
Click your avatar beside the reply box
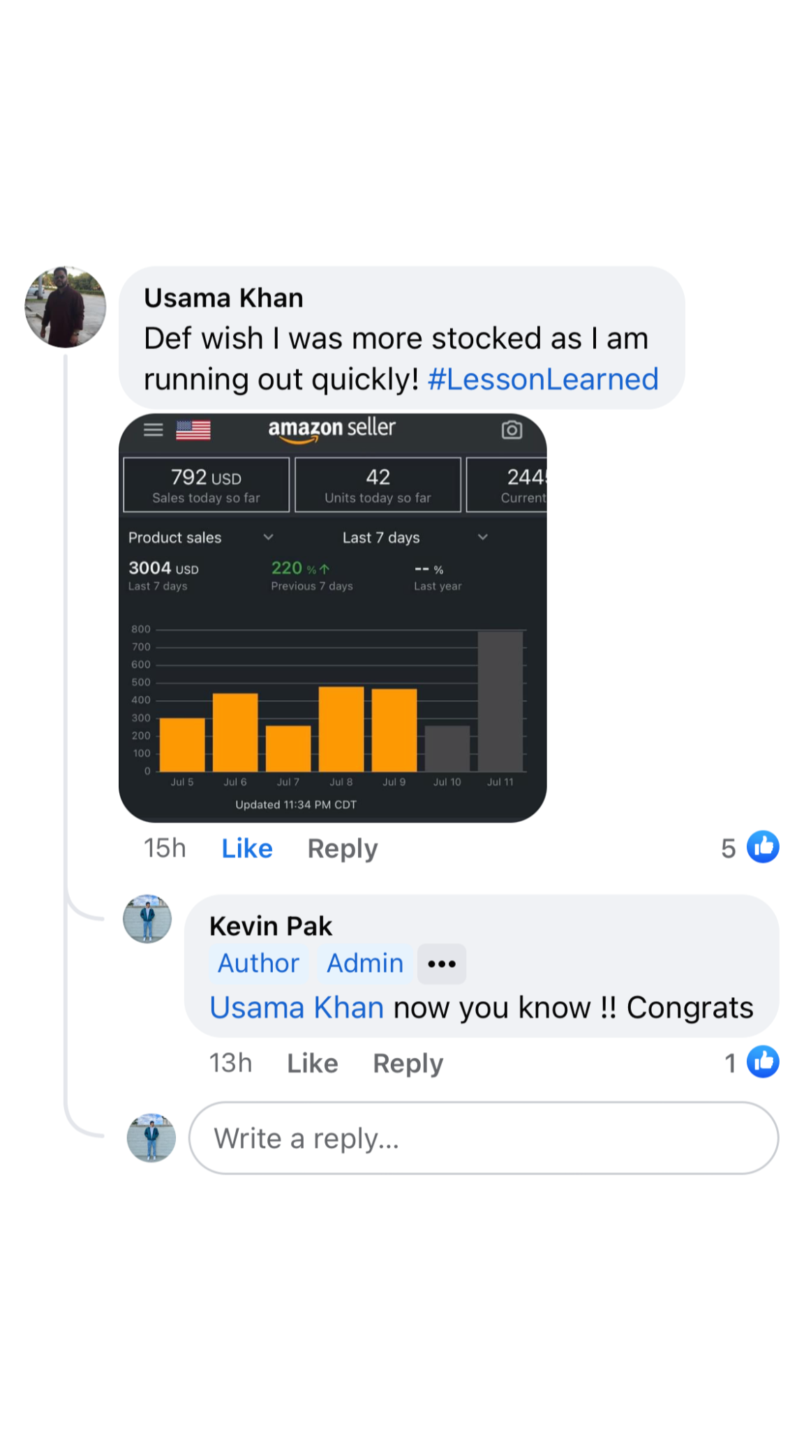click(151, 1137)
